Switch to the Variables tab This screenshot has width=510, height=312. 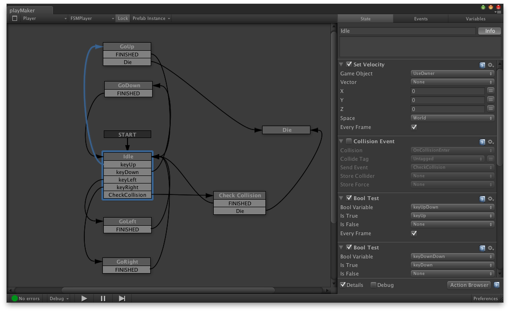(x=475, y=18)
